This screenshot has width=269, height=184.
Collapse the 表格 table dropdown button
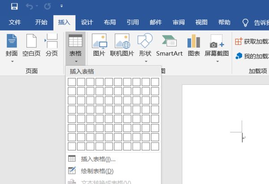75,48
